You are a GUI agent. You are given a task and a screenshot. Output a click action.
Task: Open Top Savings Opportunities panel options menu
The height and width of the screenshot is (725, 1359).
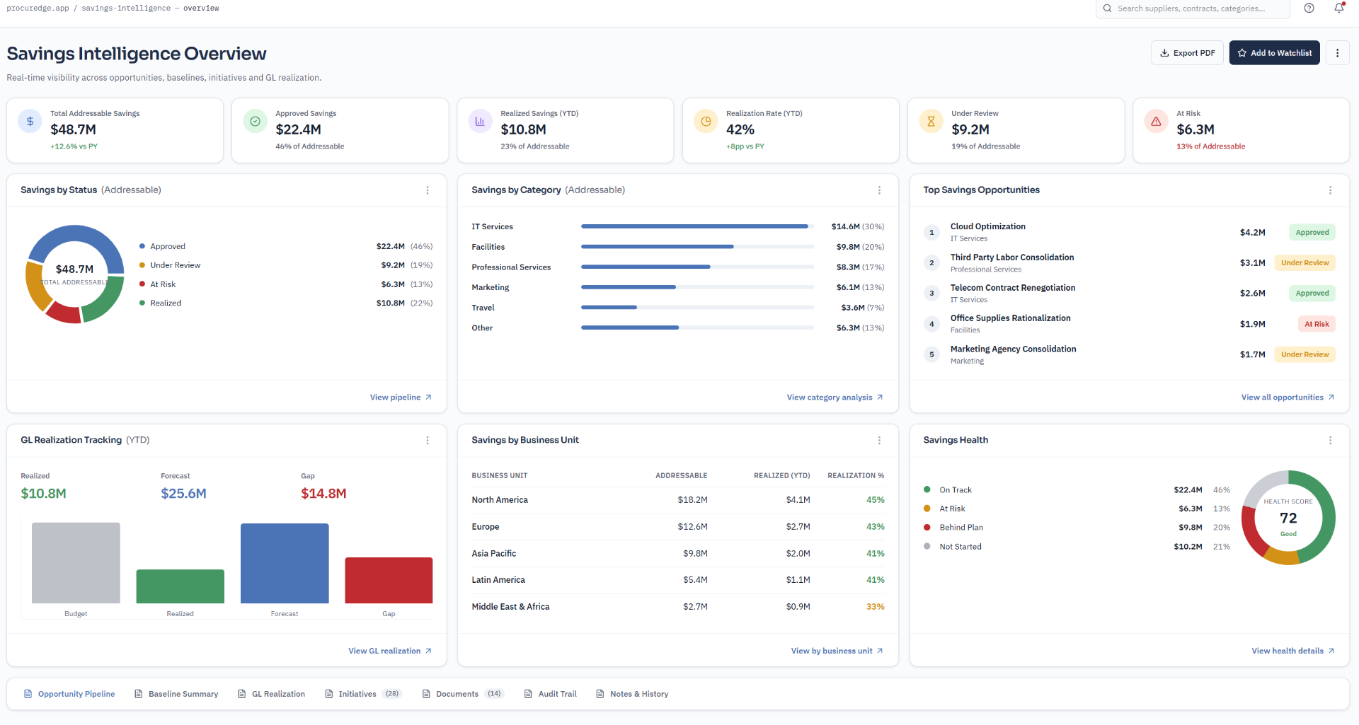[x=1330, y=190]
